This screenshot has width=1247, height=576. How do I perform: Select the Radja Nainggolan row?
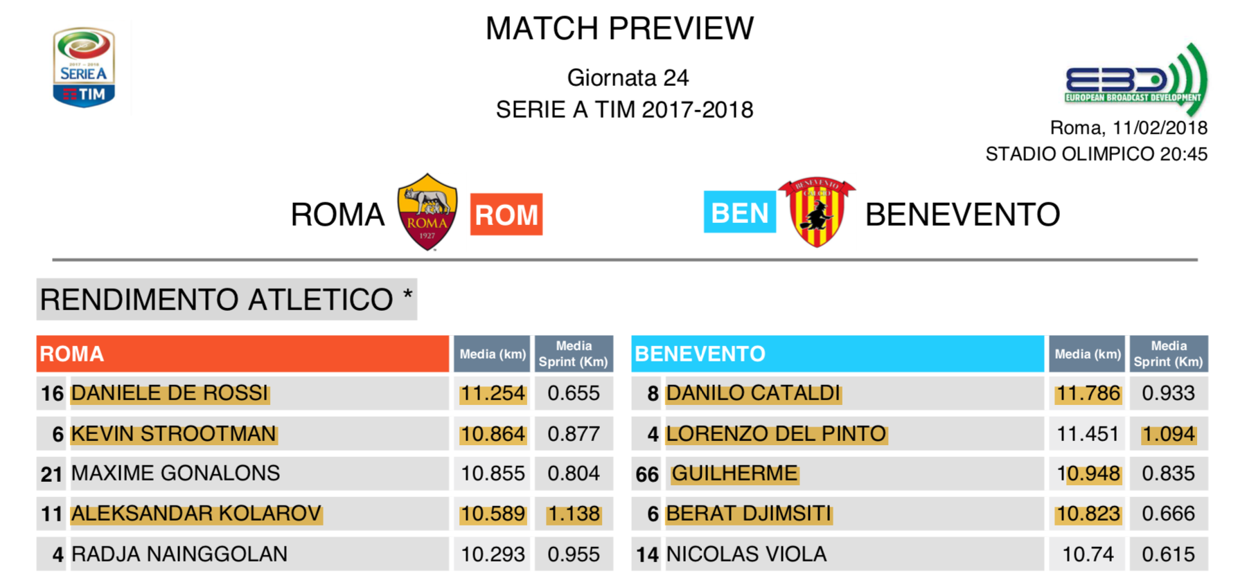(x=325, y=554)
